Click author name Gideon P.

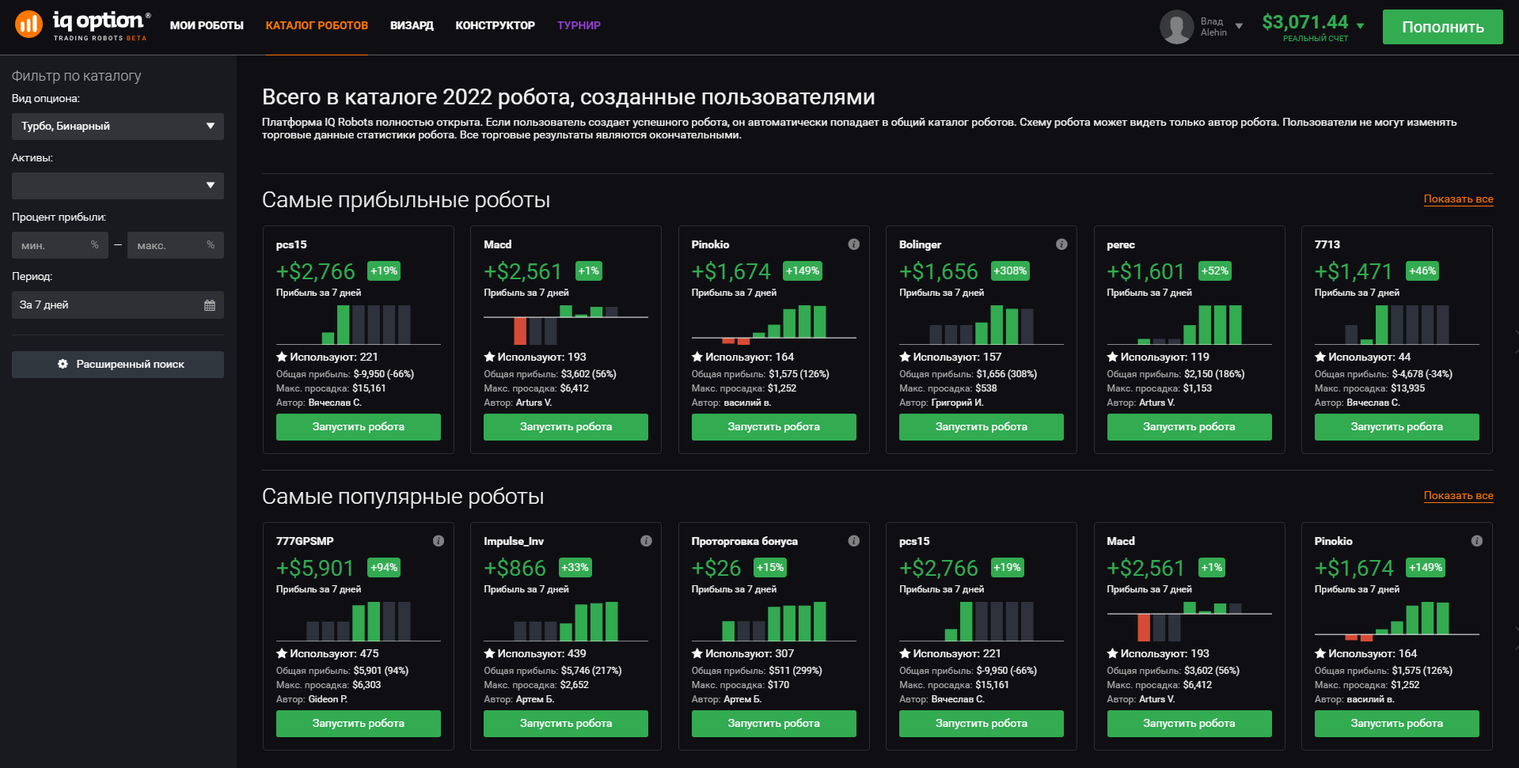(328, 699)
